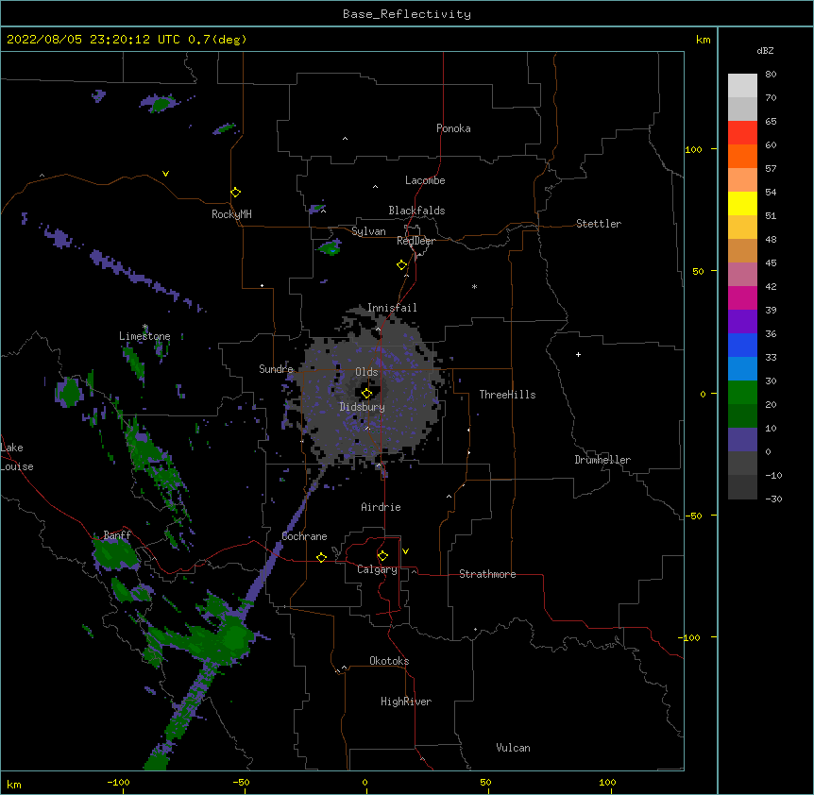Click the -100 tick on the bottom axis
This screenshot has width=814, height=795.
pos(118,782)
